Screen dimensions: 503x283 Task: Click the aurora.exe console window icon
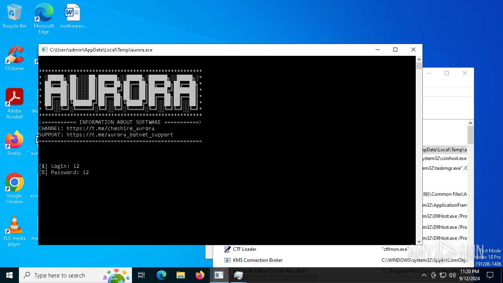tap(44, 50)
